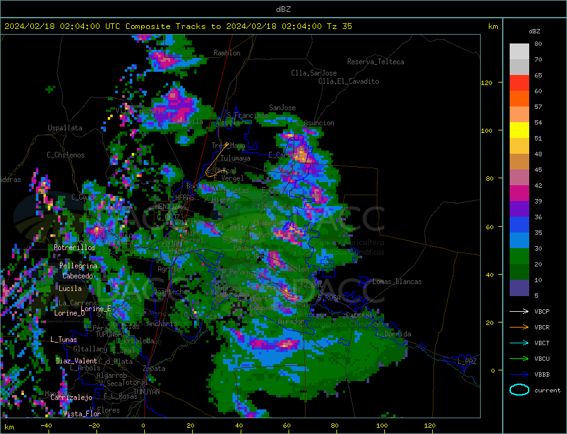567x434 pixels.
Task: Click the TUNUYAN map label
Action: (146, 392)
